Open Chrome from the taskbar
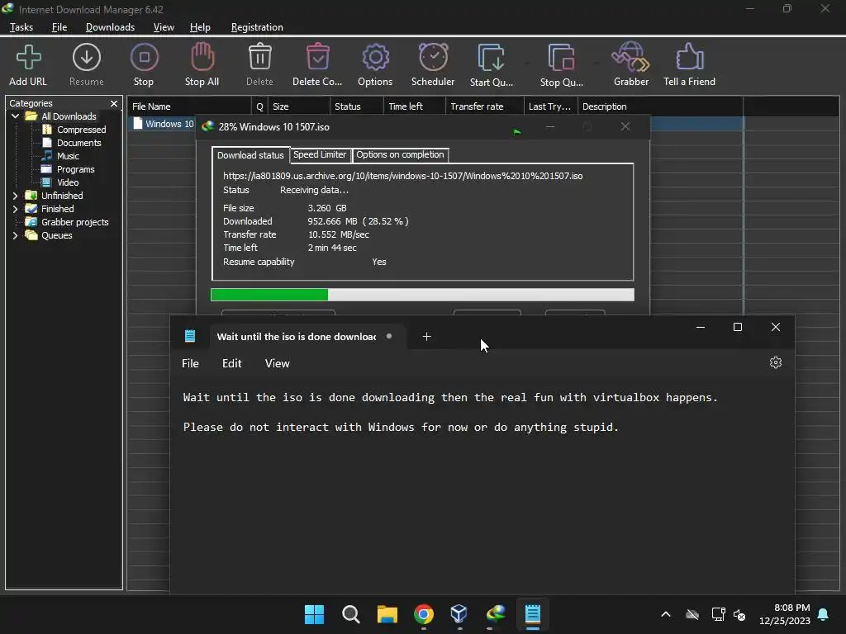Screen dimensions: 846x634 click(424, 614)
